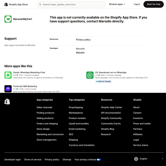Open the Careers link

coord(137,113)
